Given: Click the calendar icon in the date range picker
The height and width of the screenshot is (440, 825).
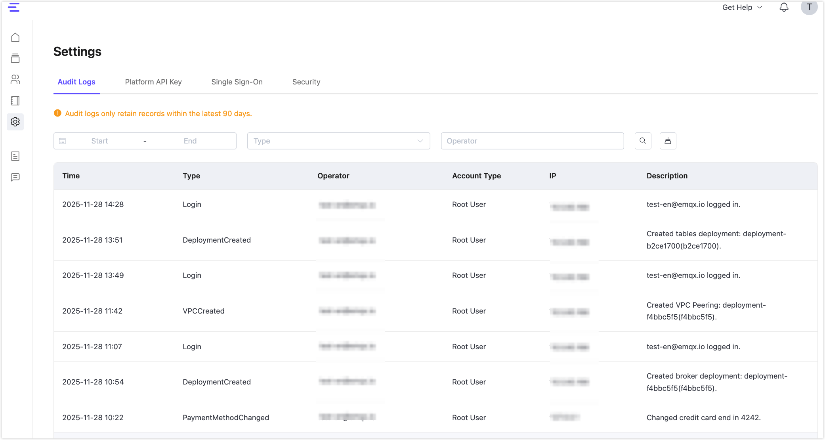Looking at the screenshot, I should 62,141.
